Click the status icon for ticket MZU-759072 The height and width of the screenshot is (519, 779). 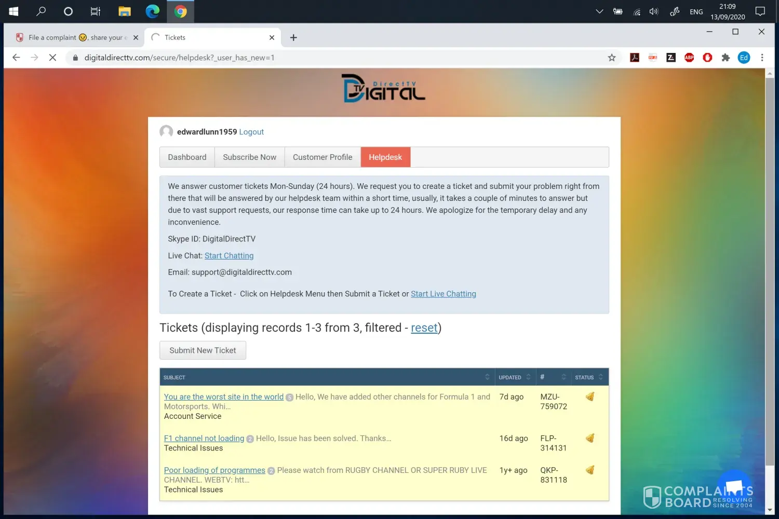coord(590,397)
